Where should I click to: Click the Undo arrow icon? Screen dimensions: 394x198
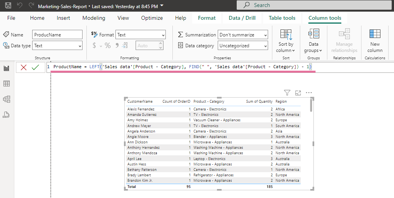click(20, 5)
